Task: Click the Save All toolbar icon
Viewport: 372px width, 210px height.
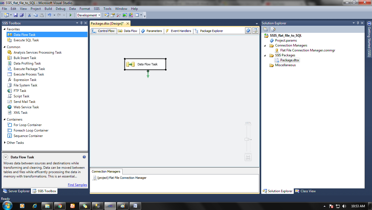Action: pos(22,15)
